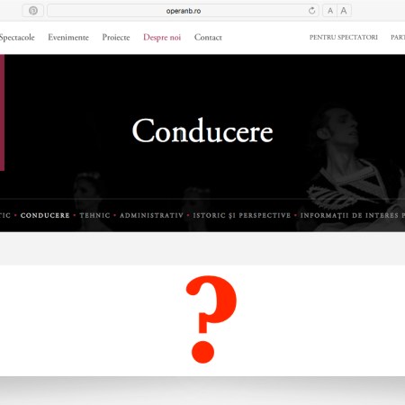Screen dimensions: 405x405
Task: Open the ISTORIC ȘI PERSPECTIVE tab
Action: 242,215
